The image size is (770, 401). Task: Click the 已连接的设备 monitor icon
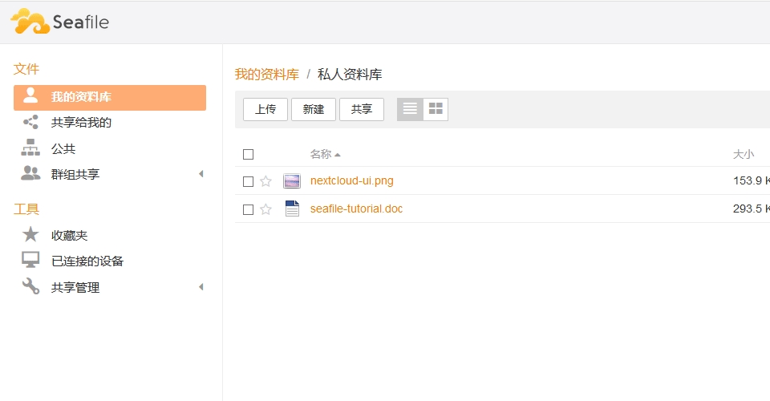click(x=30, y=261)
